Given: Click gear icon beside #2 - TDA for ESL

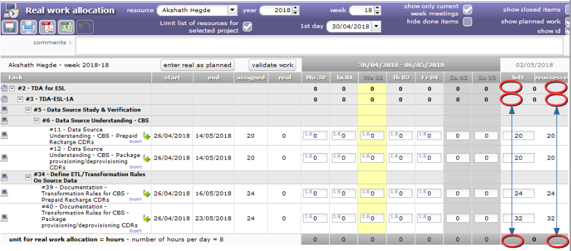Looking at the screenshot, I should click(4, 88).
